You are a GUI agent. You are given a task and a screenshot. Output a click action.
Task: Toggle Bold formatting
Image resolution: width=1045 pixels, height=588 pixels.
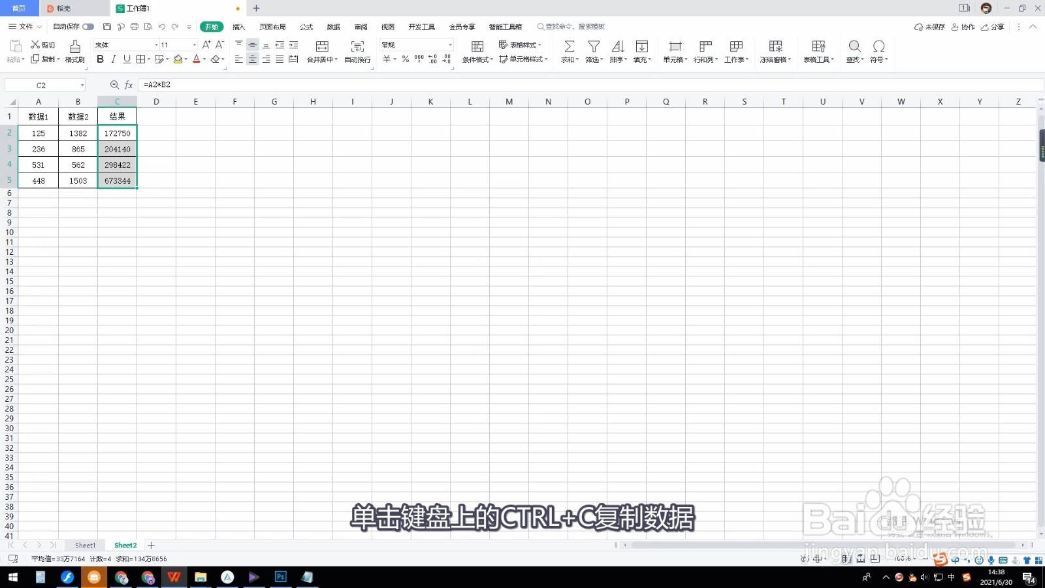coord(100,59)
